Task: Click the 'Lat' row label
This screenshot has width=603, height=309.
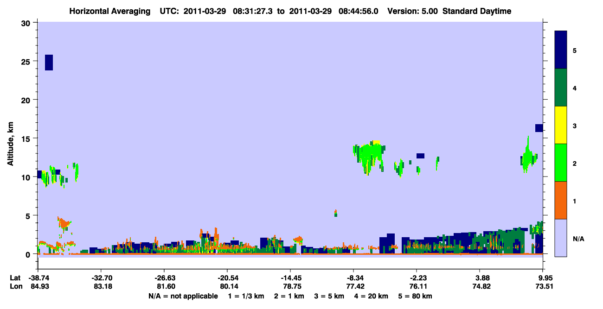Action: (x=14, y=278)
